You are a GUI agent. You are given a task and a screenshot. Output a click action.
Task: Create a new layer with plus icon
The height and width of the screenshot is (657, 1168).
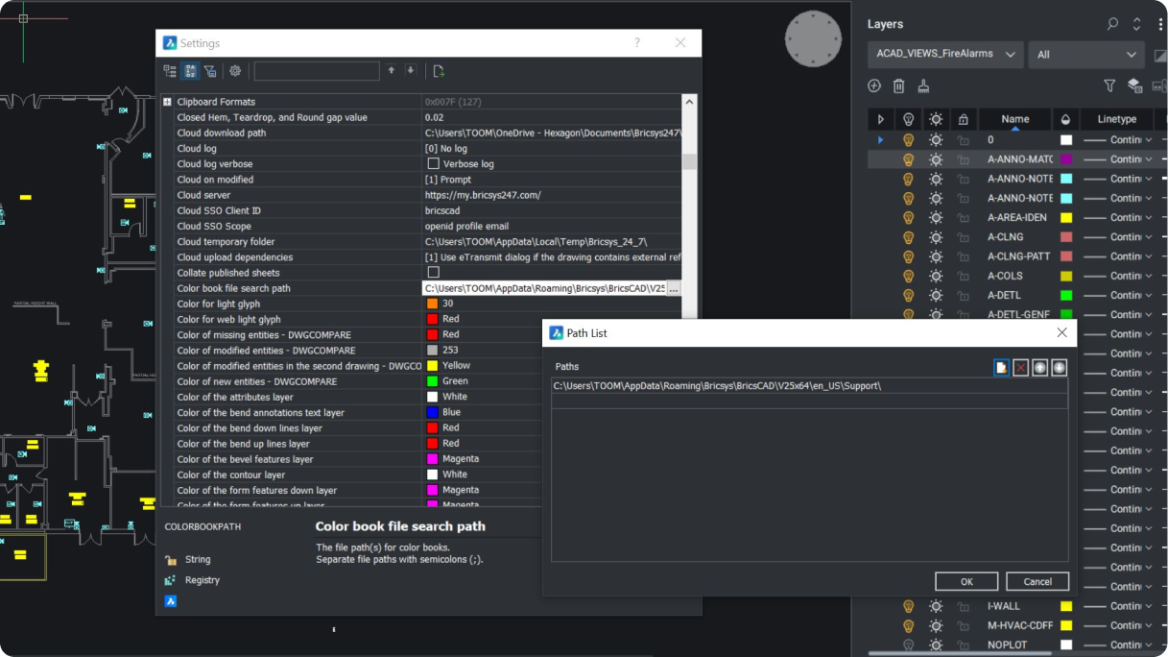[x=874, y=85]
